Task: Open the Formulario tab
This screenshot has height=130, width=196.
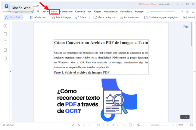Action: [x=126, y=12]
